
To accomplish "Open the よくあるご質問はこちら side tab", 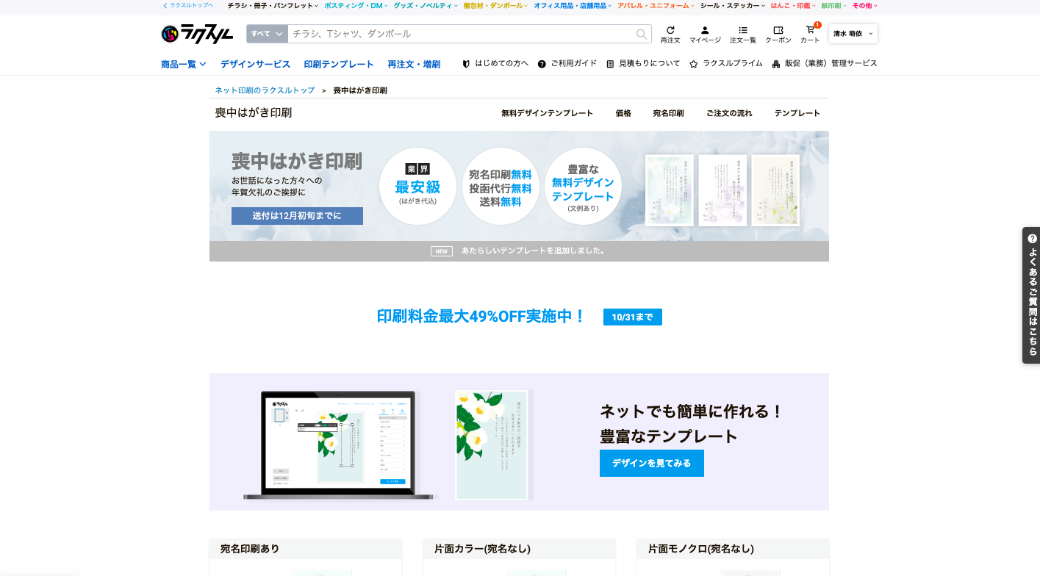I will click(1031, 295).
